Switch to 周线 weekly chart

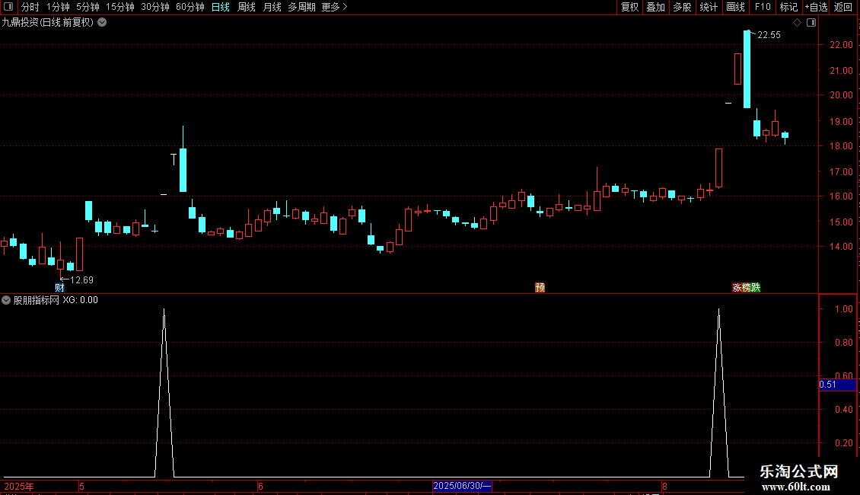tap(247, 7)
